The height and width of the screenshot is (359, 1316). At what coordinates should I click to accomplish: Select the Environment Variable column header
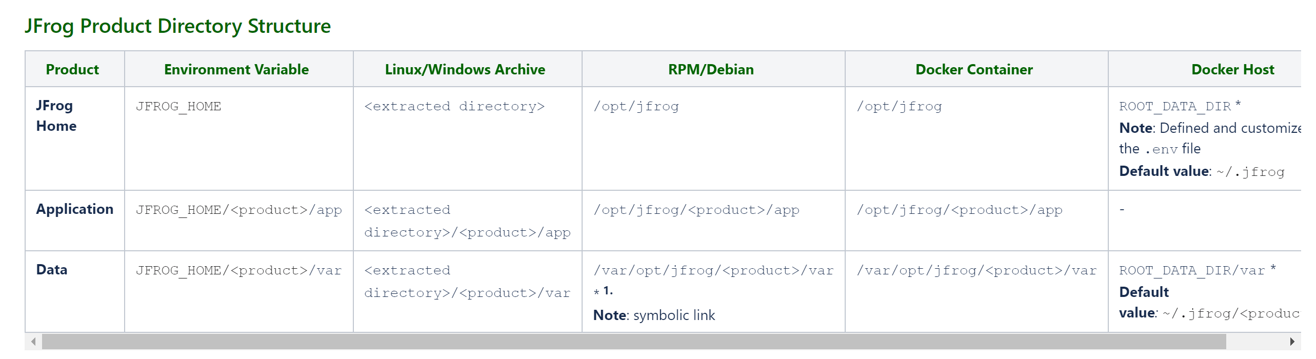tap(236, 69)
